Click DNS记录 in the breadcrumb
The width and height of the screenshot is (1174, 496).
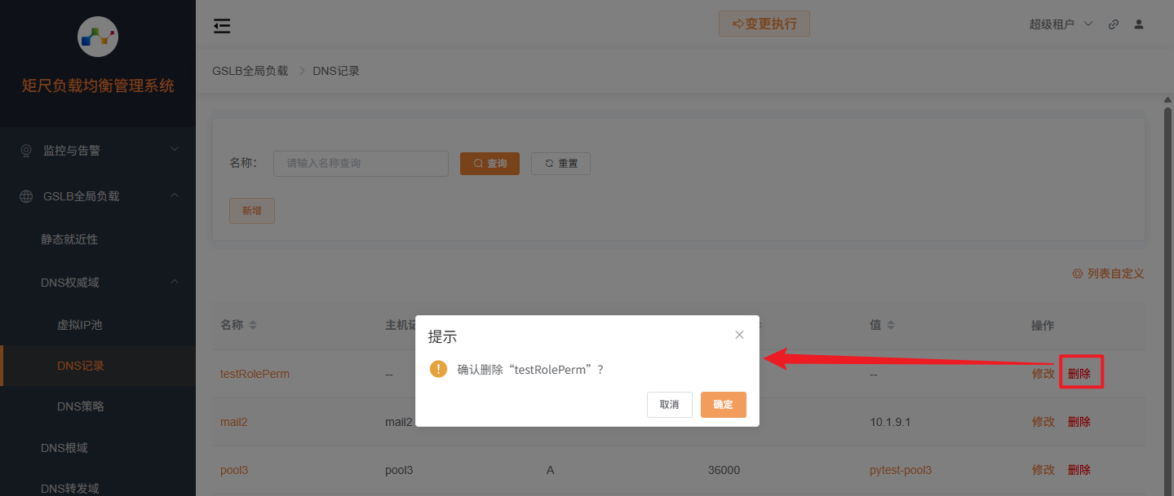336,71
